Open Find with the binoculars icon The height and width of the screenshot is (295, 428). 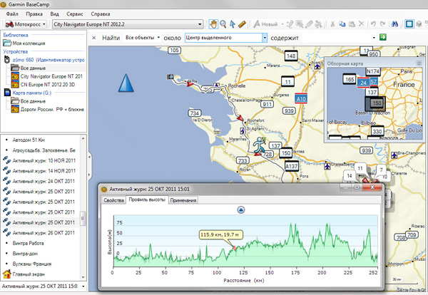click(394, 24)
